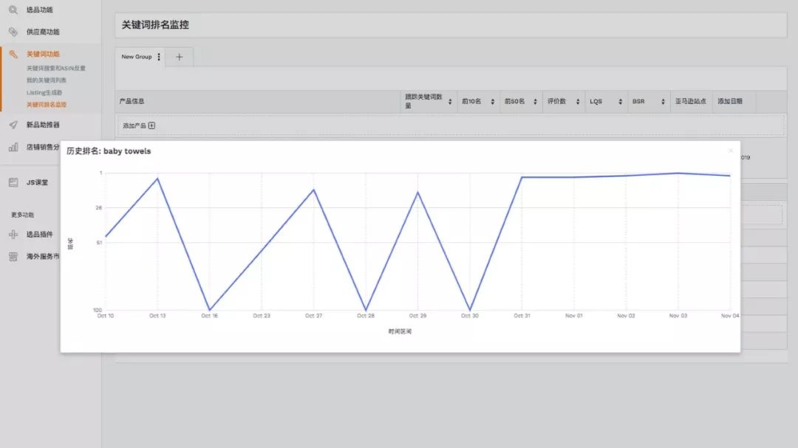Click the JS课堂 sidebar icon

coord(13,182)
